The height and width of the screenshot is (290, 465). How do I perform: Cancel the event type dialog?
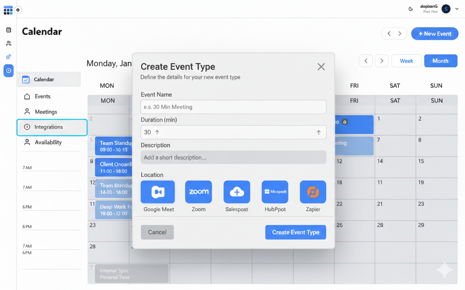(x=157, y=232)
